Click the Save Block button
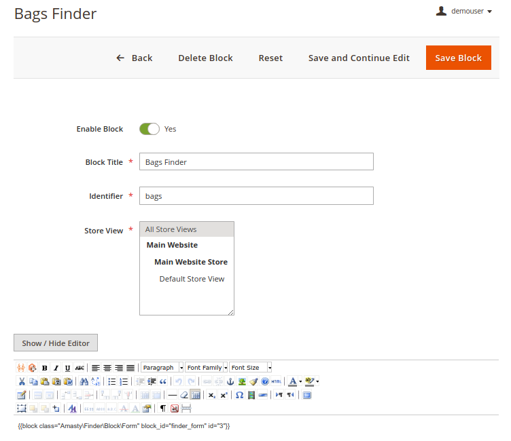Image resolution: width=511 pixels, height=441 pixels. [458, 58]
